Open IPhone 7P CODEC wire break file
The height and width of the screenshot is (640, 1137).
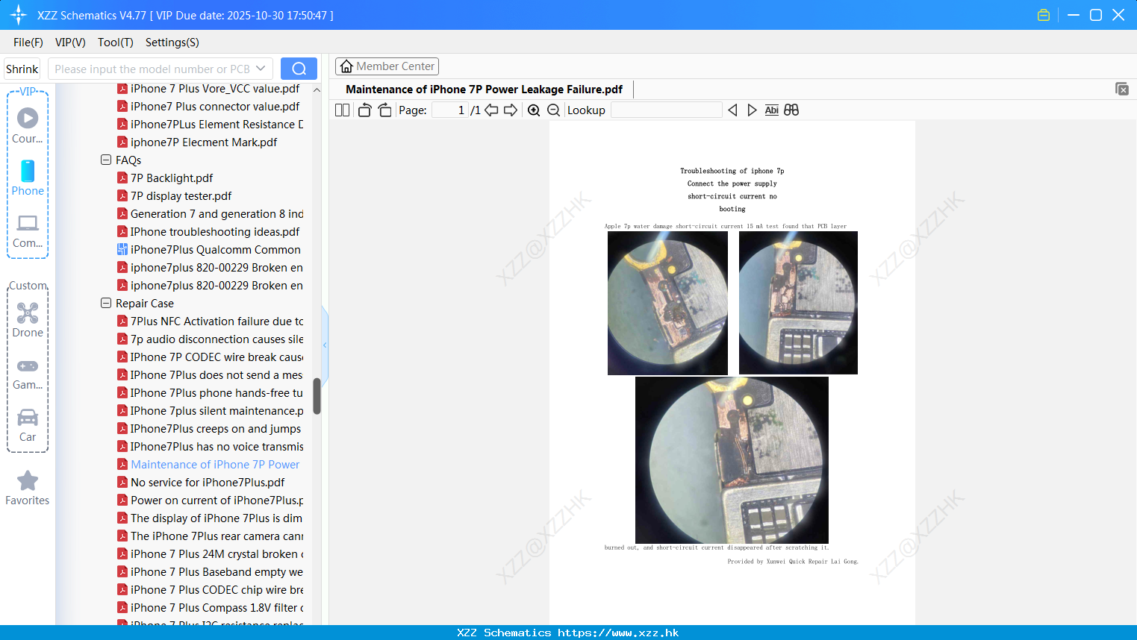[210, 357]
